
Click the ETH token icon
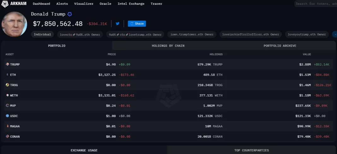(x=7, y=75)
